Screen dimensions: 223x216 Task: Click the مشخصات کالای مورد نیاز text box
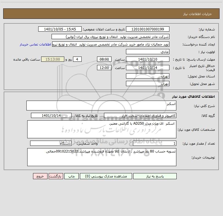pyautogui.click(x=102, y=129)
